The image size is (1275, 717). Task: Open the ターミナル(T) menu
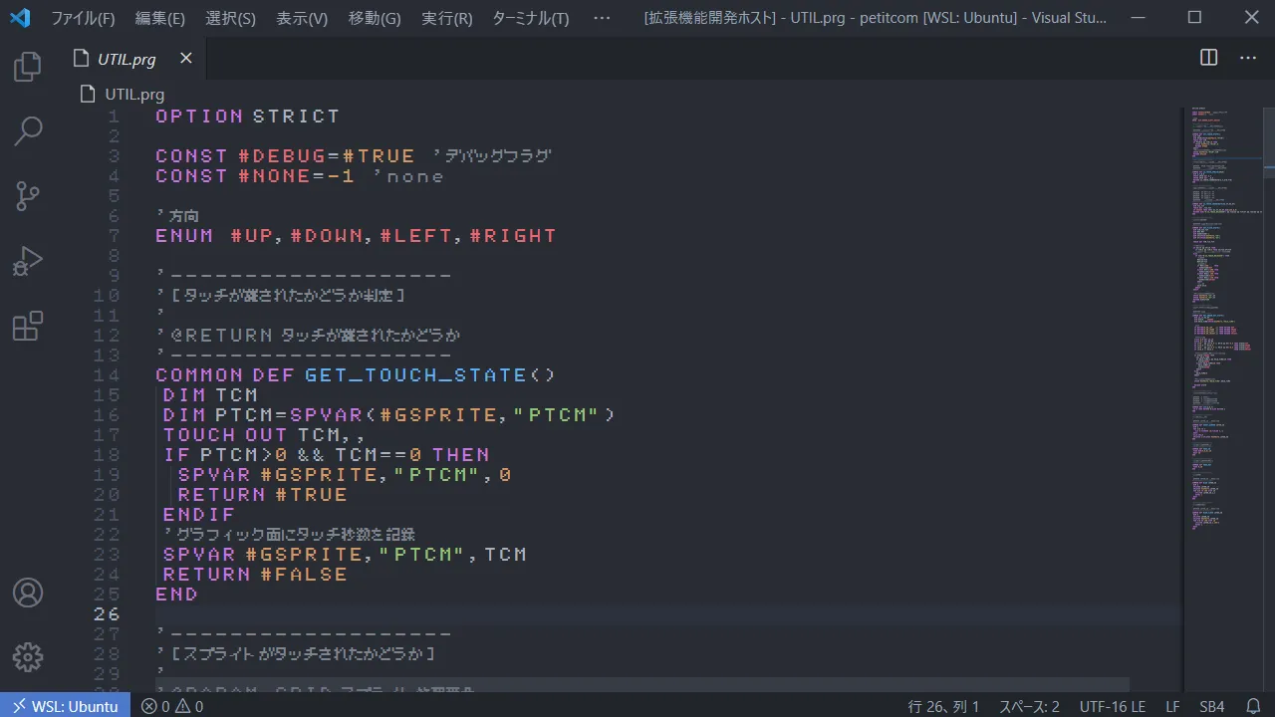531,18
